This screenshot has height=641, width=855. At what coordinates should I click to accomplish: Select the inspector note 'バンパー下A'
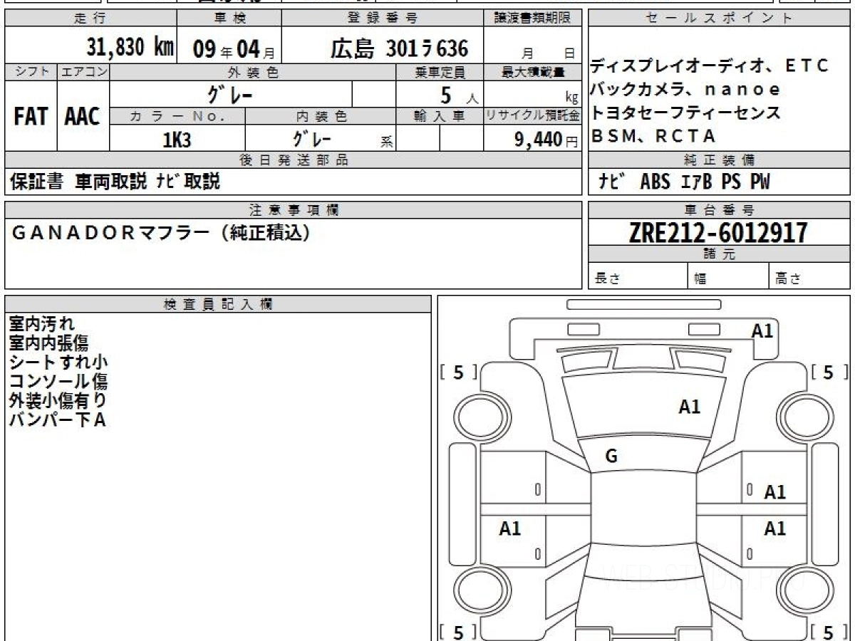(57, 420)
